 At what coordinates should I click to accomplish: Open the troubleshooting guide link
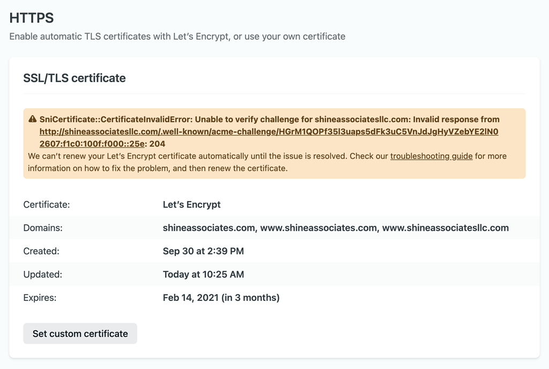tap(432, 156)
